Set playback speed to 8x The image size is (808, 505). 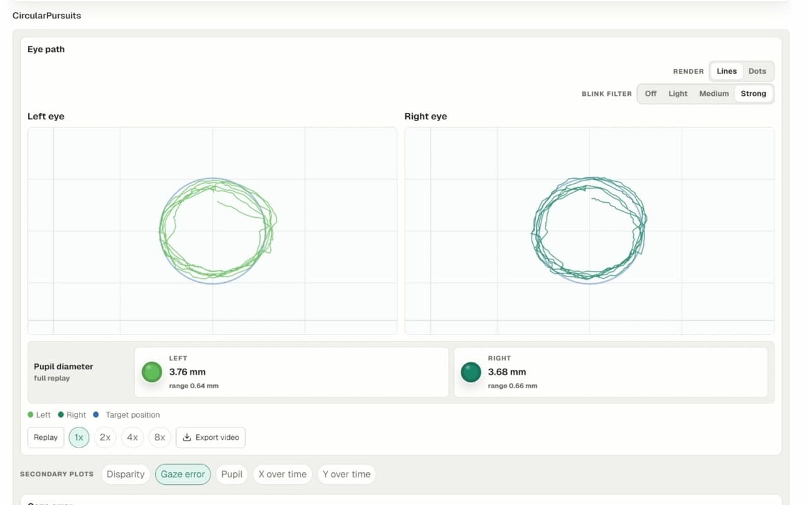pos(160,437)
